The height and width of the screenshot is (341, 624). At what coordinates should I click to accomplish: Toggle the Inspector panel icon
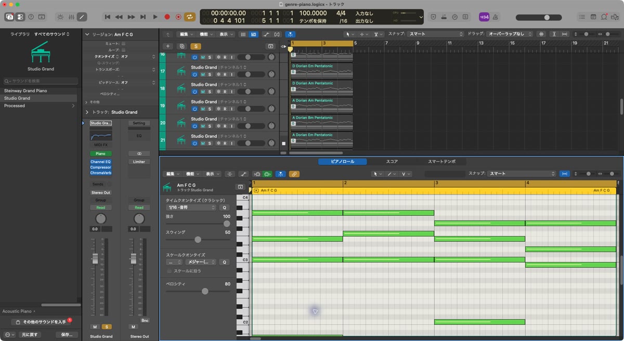pos(20,17)
